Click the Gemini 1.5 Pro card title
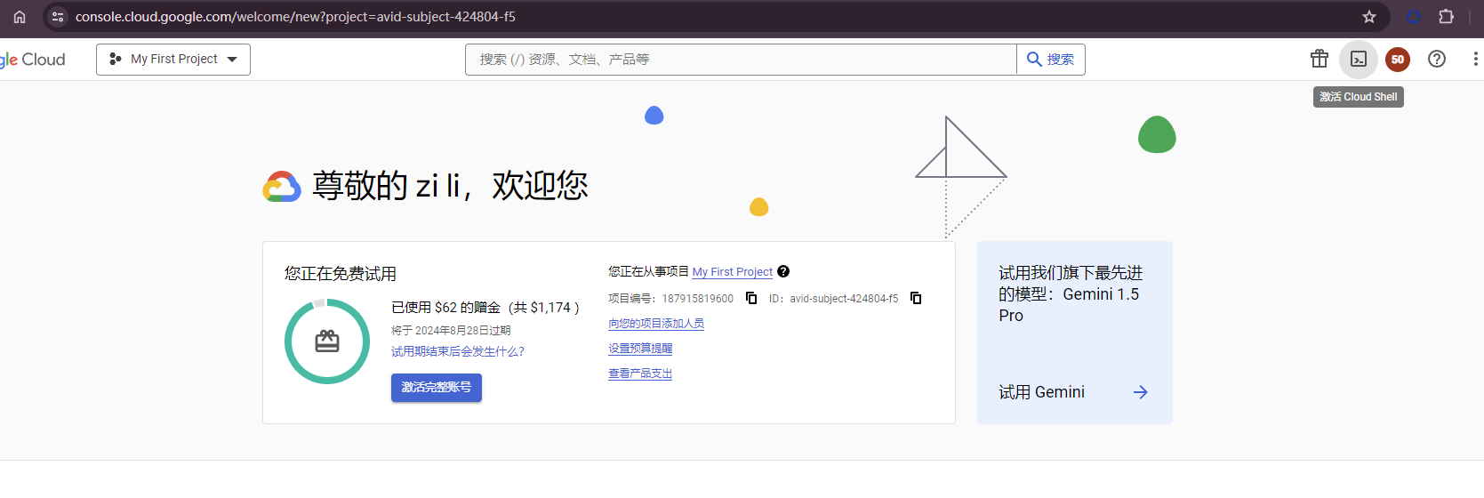 click(x=1071, y=294)
